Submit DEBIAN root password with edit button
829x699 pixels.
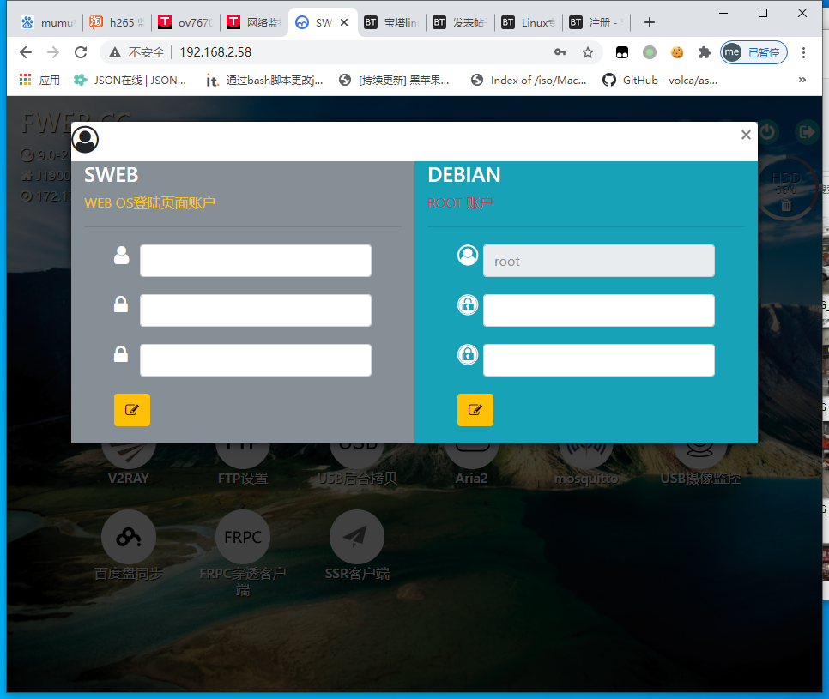pos(475,409)
